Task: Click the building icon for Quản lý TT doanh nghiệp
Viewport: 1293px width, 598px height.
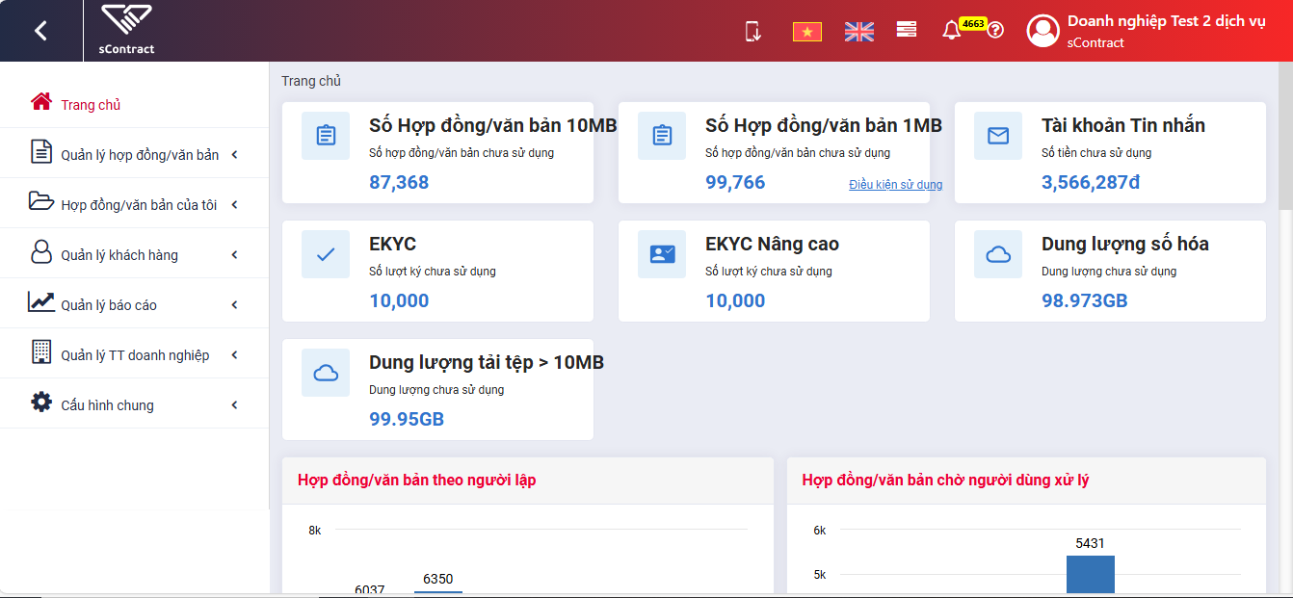Action: [40, 351]
